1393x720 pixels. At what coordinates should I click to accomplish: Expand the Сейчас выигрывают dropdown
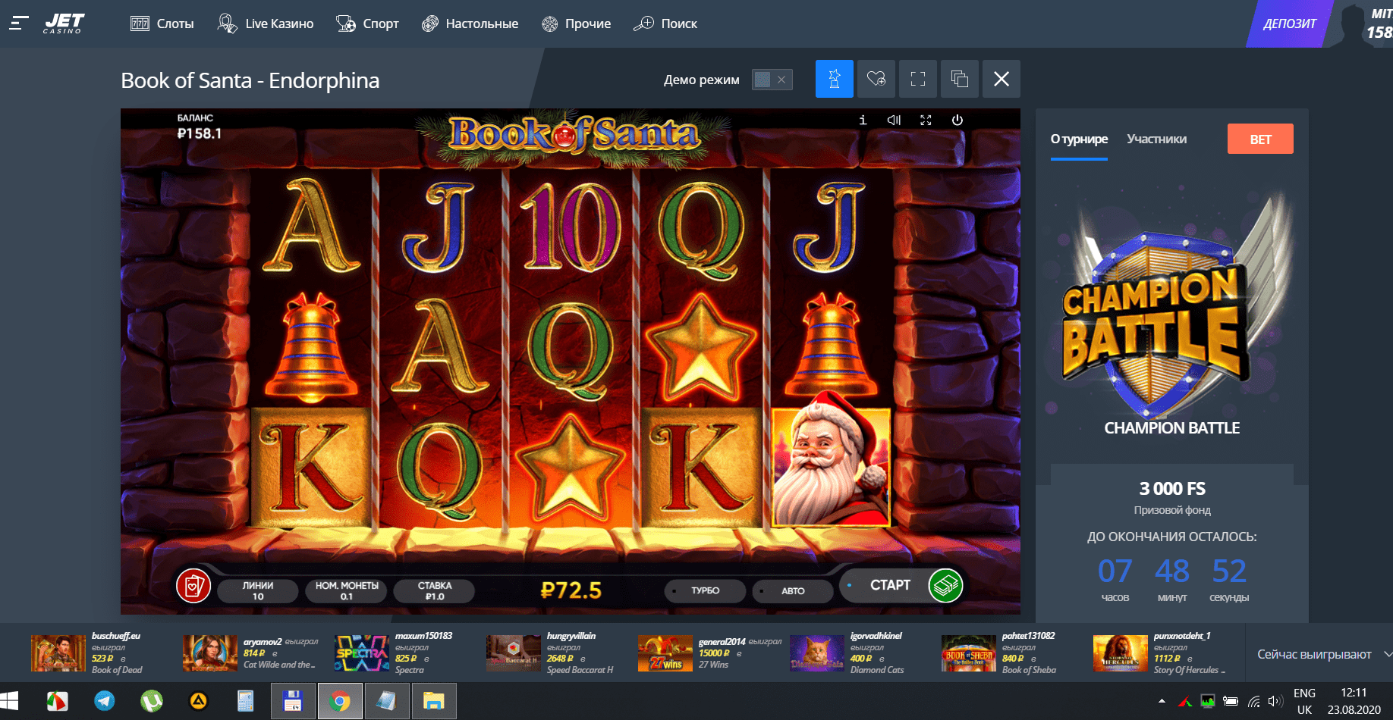pos(1323,654)
